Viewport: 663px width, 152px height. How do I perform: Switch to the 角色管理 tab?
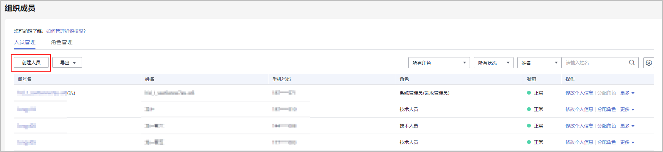[x=62, y=42]
